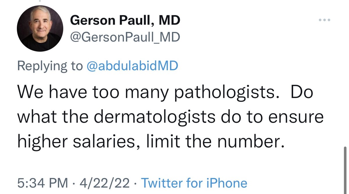Open the Gerson Paull, MD display name
This screenshot has width=349, height=194.
tap(125, 20)
